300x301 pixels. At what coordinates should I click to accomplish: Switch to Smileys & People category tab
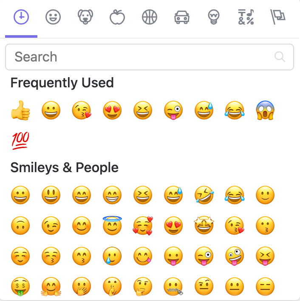coord(53,17)
